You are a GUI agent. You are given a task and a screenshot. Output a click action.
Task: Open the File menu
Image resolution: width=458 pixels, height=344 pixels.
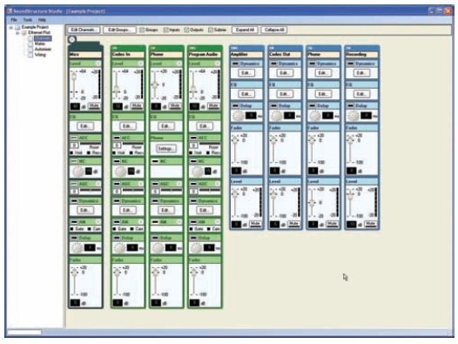(x=14, y=20)
